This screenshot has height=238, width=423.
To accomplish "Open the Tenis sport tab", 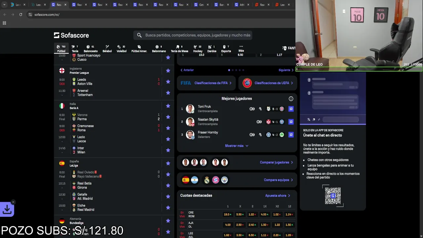I will [75, 49].
